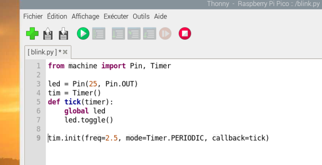Open the Aide menu
Image resolution: width=322 pixels, height=165 pixels.
click(x=160, y=16)
